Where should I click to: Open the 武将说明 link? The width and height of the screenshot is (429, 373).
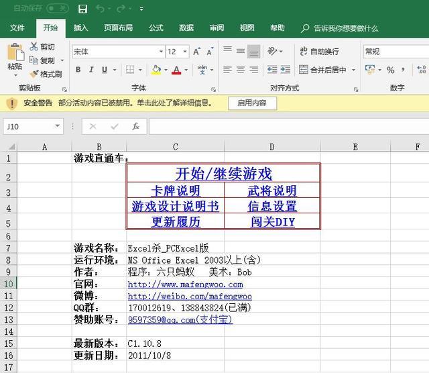coord(272,191)
